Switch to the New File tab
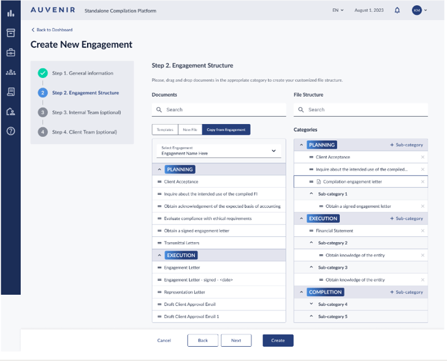Screen dimensions: 447x361 190,130
